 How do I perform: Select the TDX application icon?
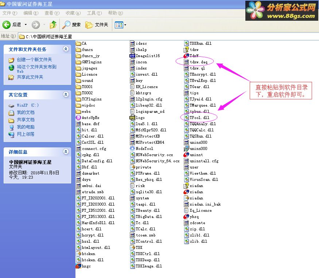(x=132, y=247)
